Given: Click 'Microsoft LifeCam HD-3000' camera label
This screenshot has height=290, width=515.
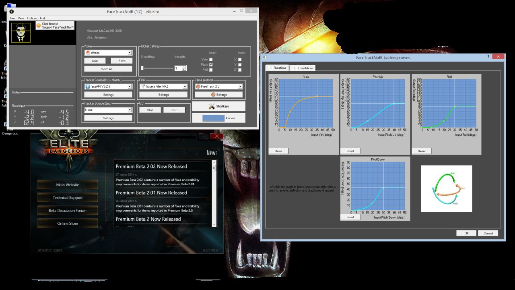Looking at the screenshot, I should (x=104, y=31).
